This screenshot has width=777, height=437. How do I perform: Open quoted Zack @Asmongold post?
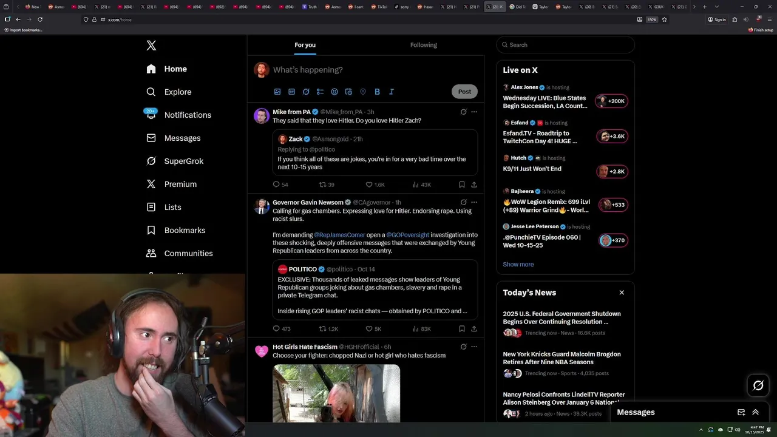tap(375, 153)
